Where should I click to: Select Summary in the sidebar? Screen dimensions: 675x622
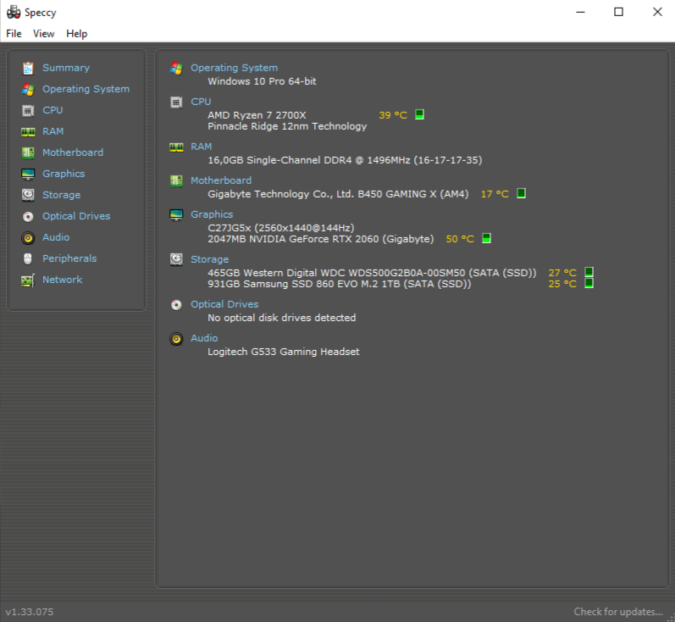click(x=66, y=68)
